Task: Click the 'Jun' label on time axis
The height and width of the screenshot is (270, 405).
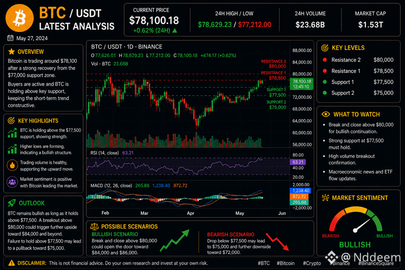Action: pos(282,213)
